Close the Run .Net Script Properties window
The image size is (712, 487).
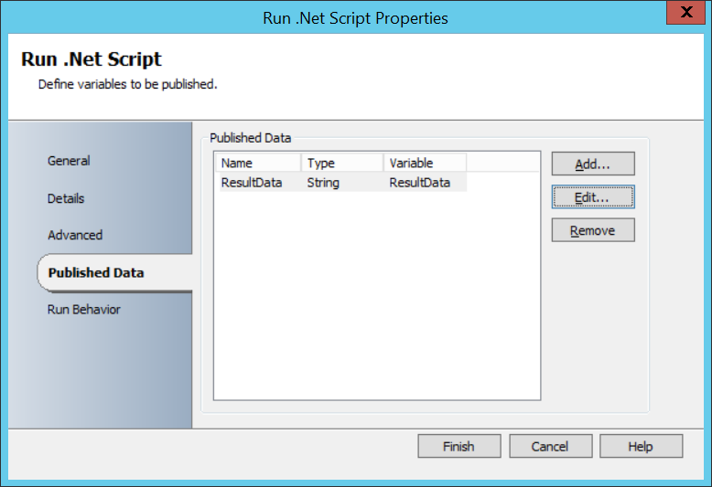click(x=685, y=12)
